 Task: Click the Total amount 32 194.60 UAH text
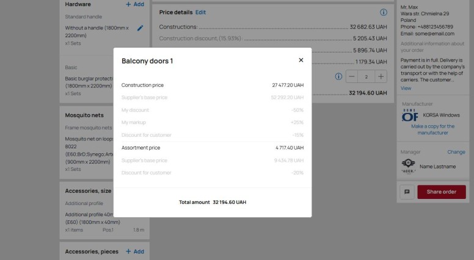[x=213, y=202]
